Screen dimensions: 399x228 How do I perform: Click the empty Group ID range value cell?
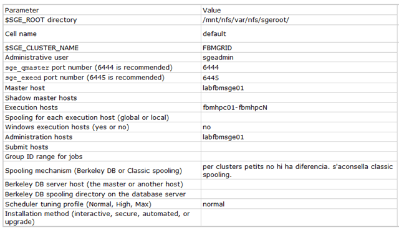(299, 157)
